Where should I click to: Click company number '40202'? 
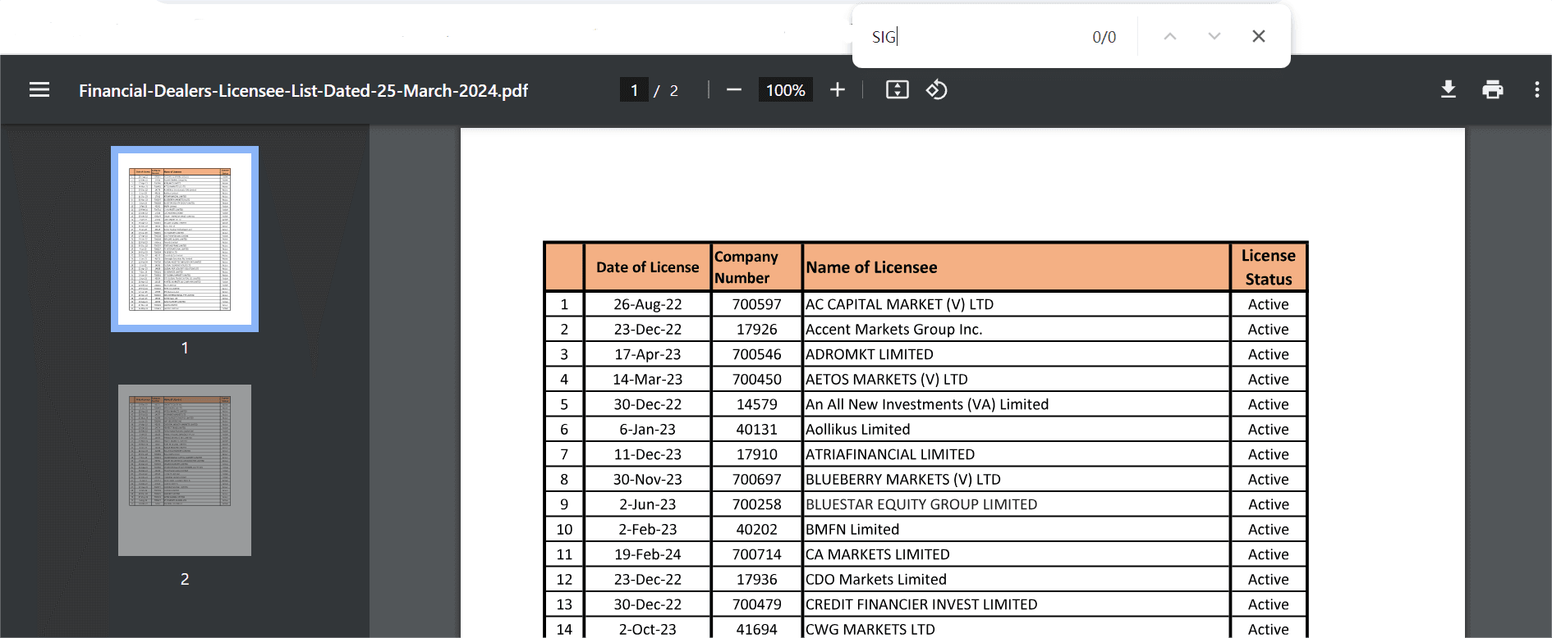(757, 530)
